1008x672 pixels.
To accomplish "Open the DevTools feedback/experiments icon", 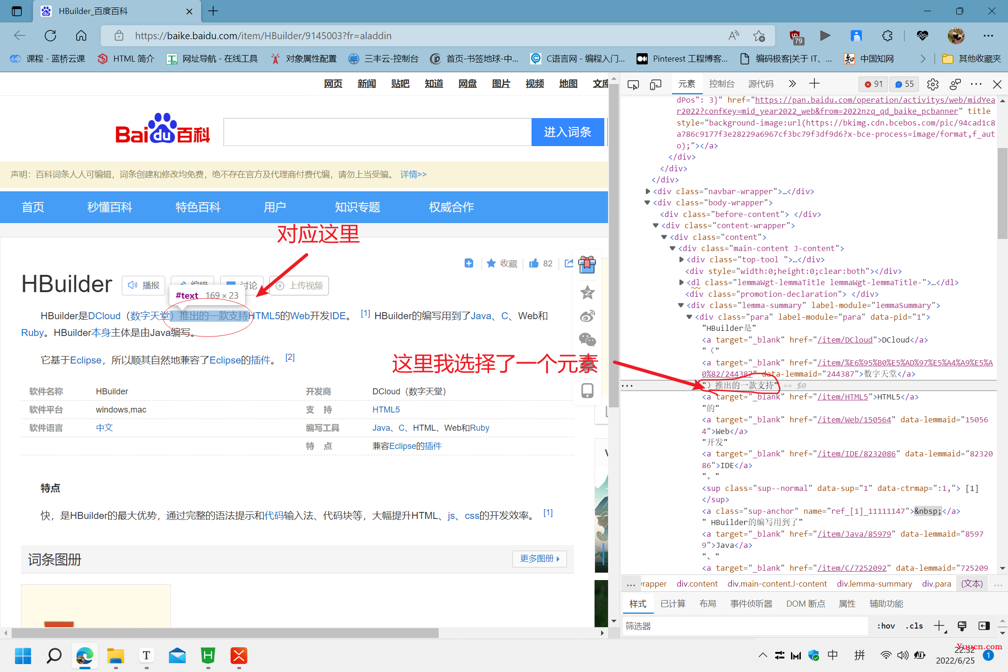I will tap(955, 84).
